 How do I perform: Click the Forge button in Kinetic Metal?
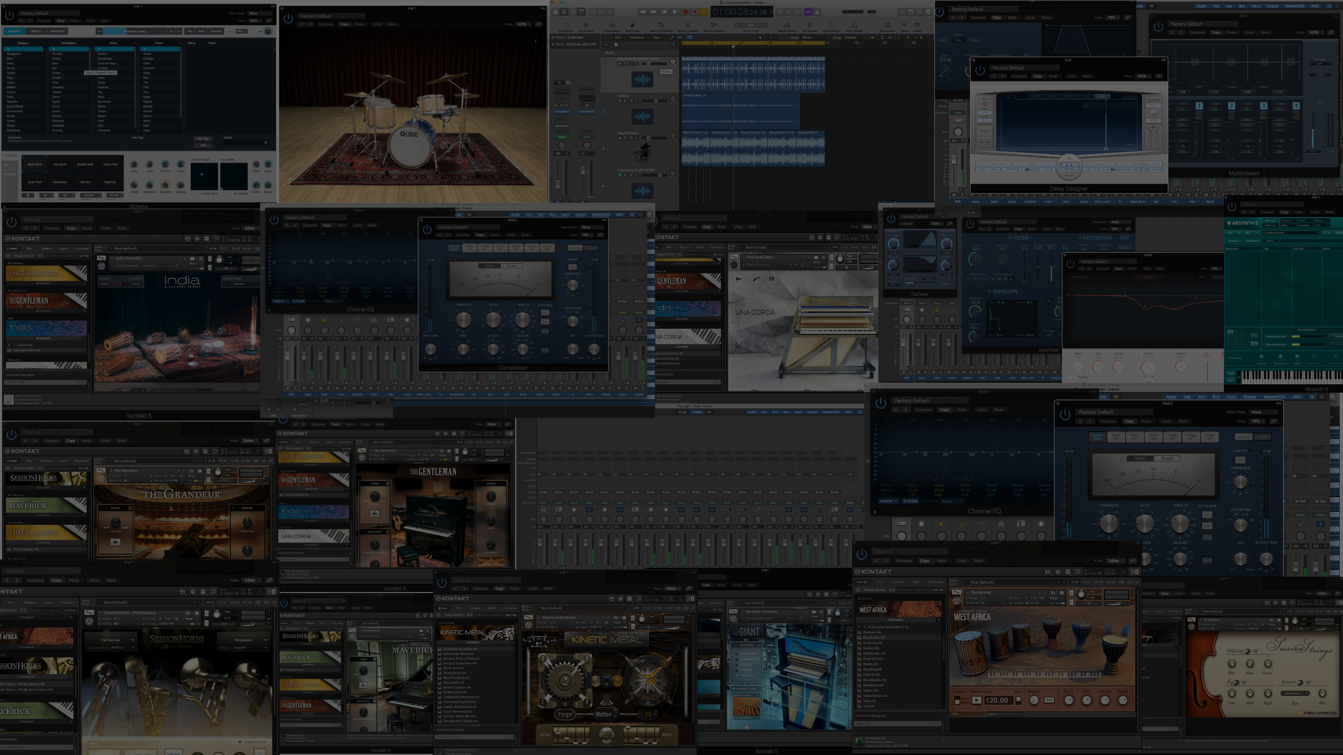[x=565, y=715]
